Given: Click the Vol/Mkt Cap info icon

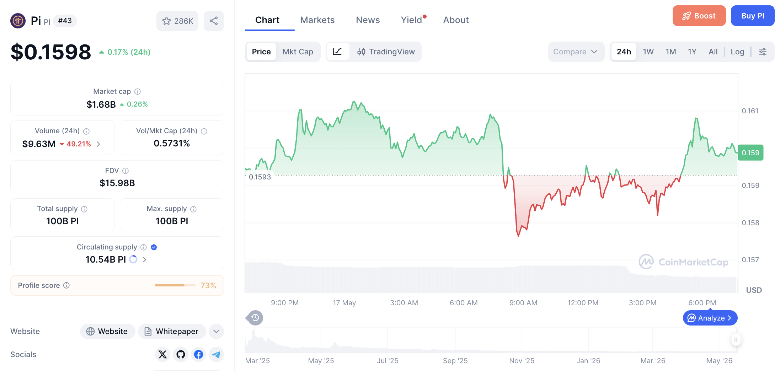Looking at the screenshot, I should pos(204,131).
